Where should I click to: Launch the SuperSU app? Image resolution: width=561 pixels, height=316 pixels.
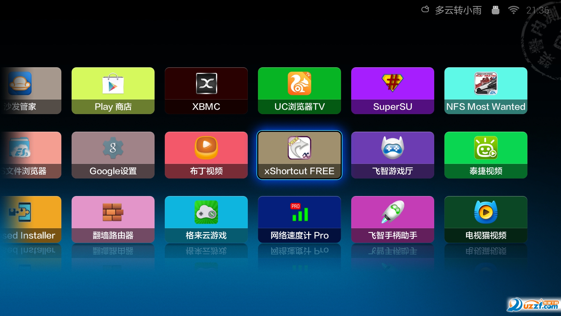click(x=392, y=91)
